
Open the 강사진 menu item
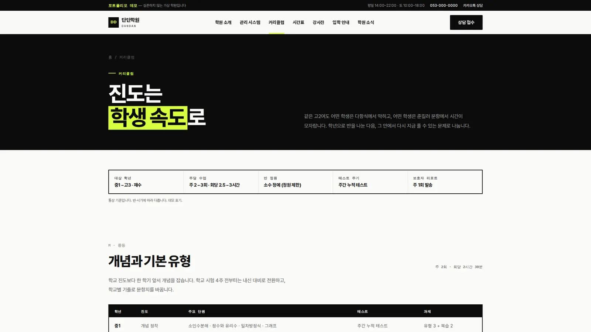pos(318,23)
